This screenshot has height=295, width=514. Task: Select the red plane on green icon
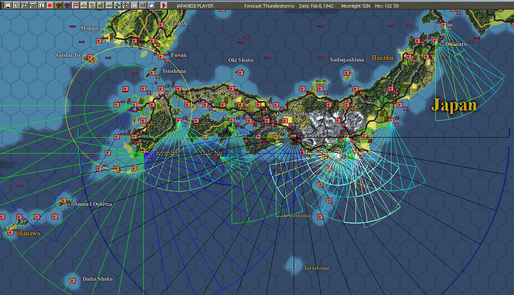click(x=58, y=5)
